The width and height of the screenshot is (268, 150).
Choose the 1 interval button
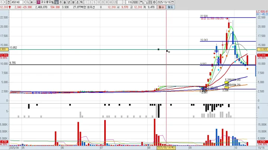click(86, 2)
